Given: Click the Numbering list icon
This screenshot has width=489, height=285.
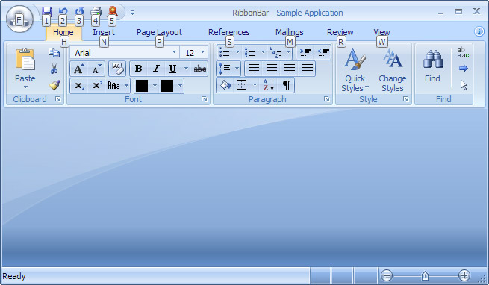Looking at the screenshot, I should [250, 52].
